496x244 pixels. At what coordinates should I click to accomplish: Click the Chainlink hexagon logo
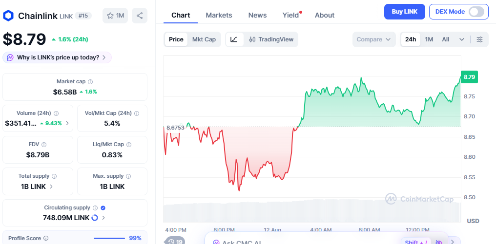click(x=8, y=16)
